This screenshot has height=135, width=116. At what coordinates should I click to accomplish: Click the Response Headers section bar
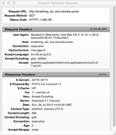coord(56,74)
